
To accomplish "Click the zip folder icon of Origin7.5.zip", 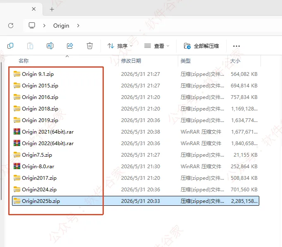I will 17,155.
